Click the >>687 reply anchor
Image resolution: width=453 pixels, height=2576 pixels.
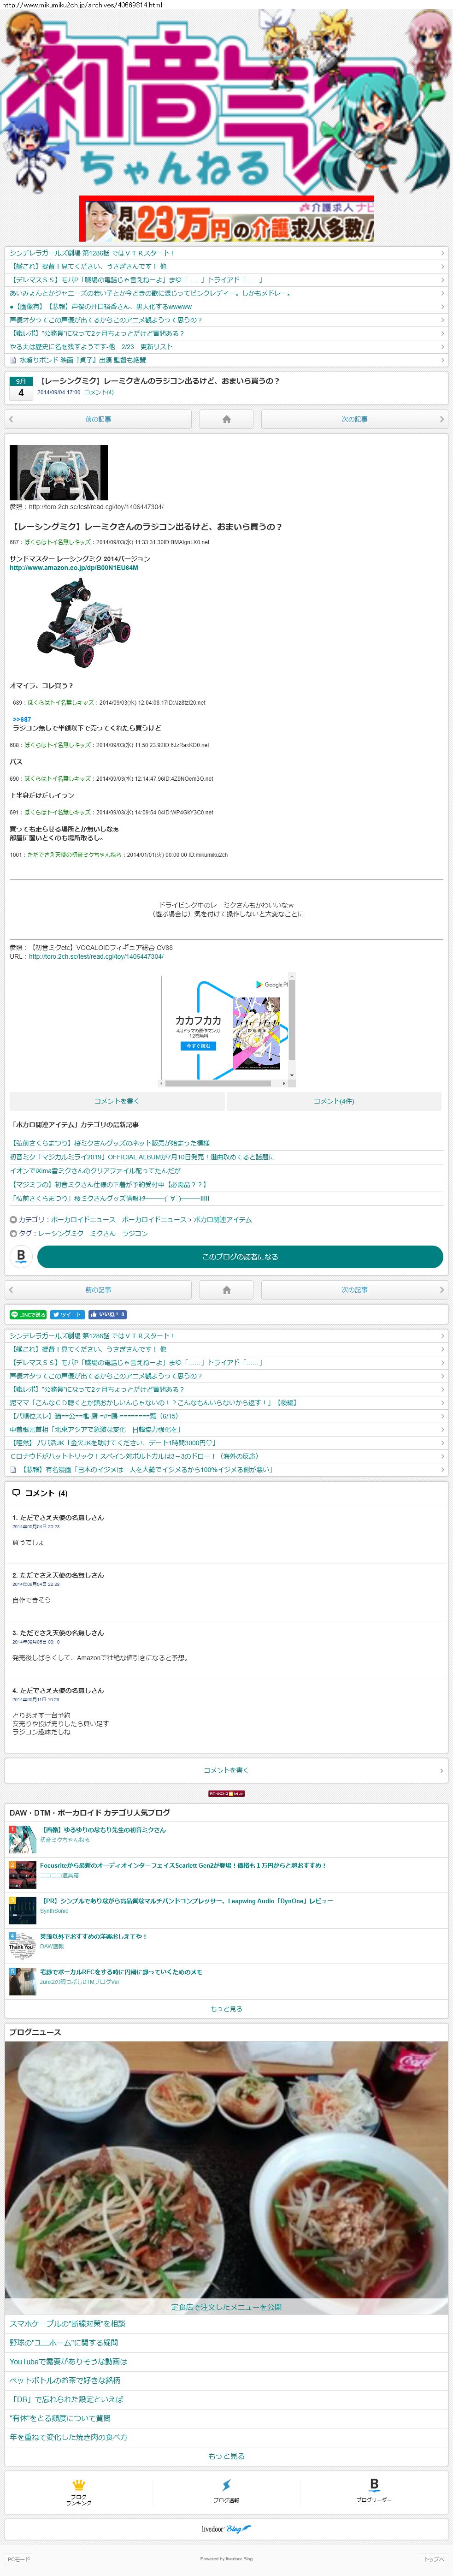(x=22, y=719)
